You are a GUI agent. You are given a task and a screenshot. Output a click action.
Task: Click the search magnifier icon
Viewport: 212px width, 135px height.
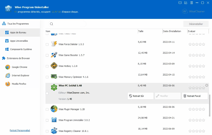tap(52, 24)
